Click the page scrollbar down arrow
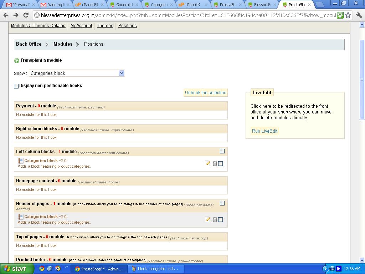The width and height of the screenshot is (365, 274). click(x=362, y=260)
